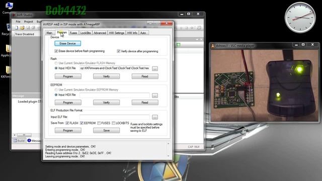Click the 'Loaded plugin' message in AVR Studio
This screenshot has height=181, width=322.
(x=29, y=102)
